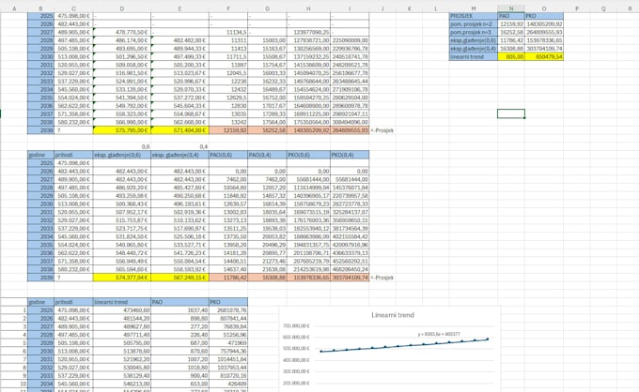Click the chart title Linearni trend

pyautogui.click(x=393, y=315)
